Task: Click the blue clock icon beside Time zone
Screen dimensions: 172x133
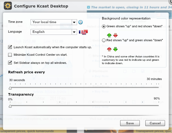Action: click(80, 22)
